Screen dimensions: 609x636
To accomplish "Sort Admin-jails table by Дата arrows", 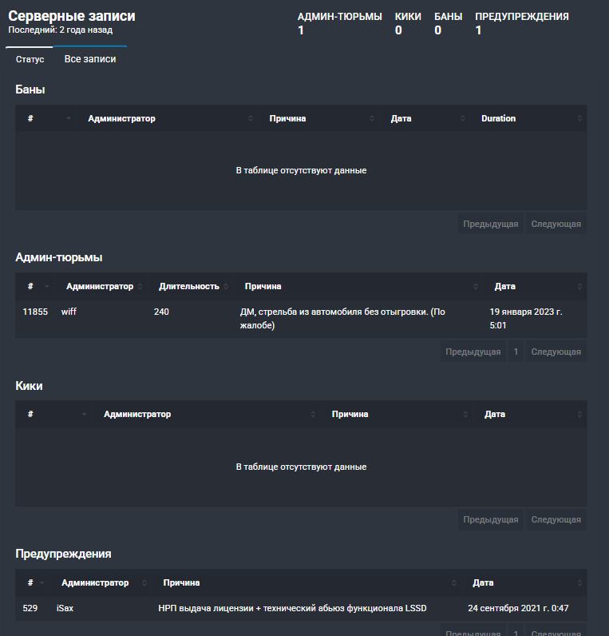I will pyautogui.click(x=579, y=286).
